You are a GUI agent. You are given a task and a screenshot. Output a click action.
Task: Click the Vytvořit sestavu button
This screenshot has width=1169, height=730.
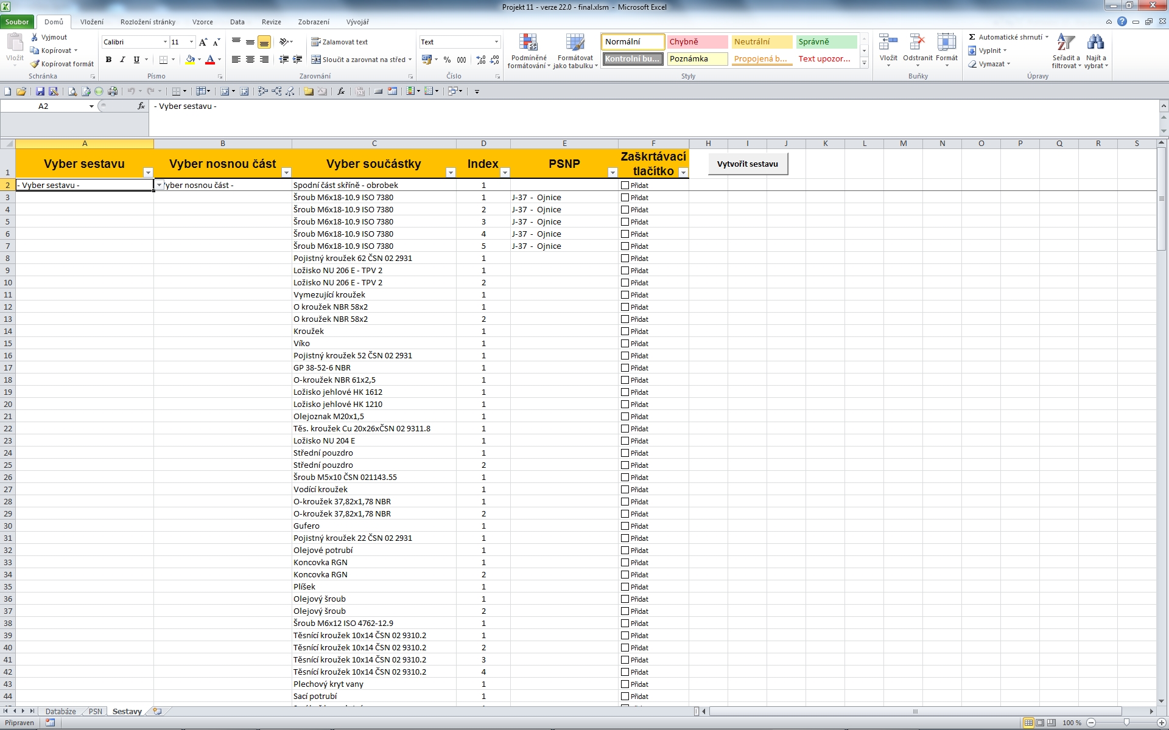(748, 163)
